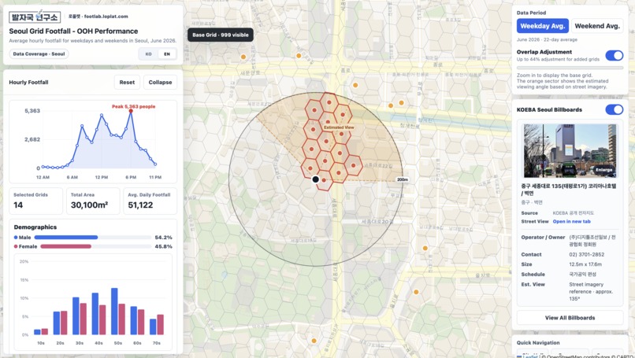Collapse the Hourly Footfall panel
The height and width of the screenshot is (358, 635).
point(160,82)
